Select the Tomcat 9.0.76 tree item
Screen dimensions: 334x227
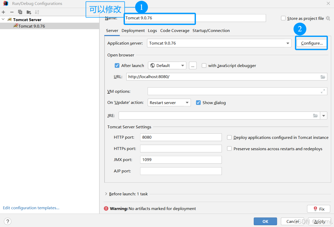[x=50, y=26]
